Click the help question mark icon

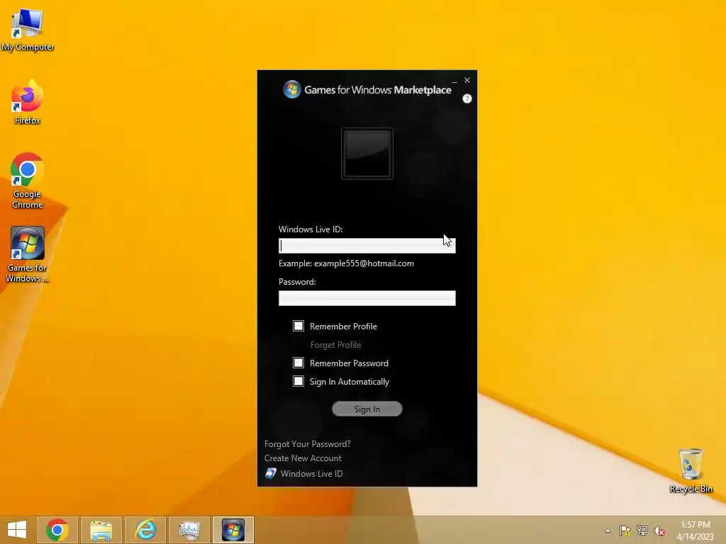467,98
